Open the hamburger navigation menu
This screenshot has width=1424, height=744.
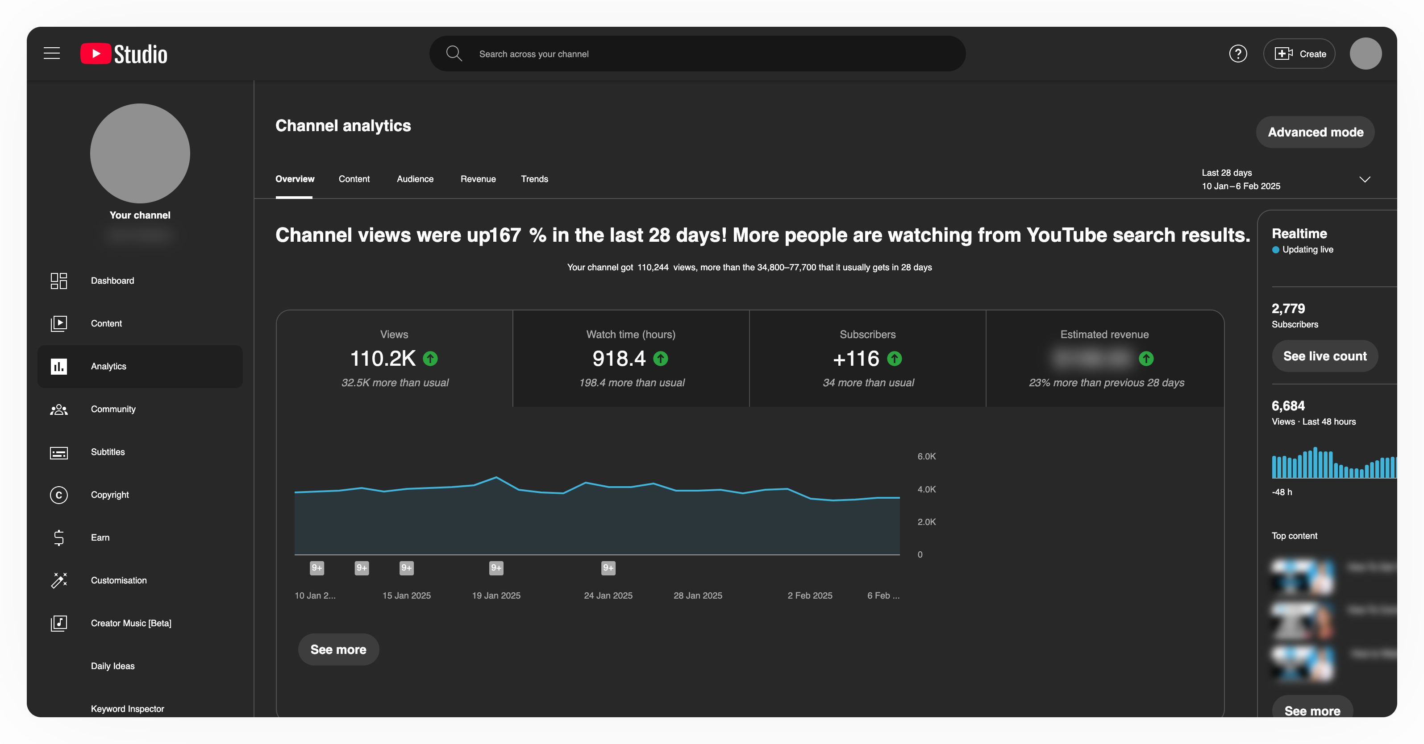point(52,54)
